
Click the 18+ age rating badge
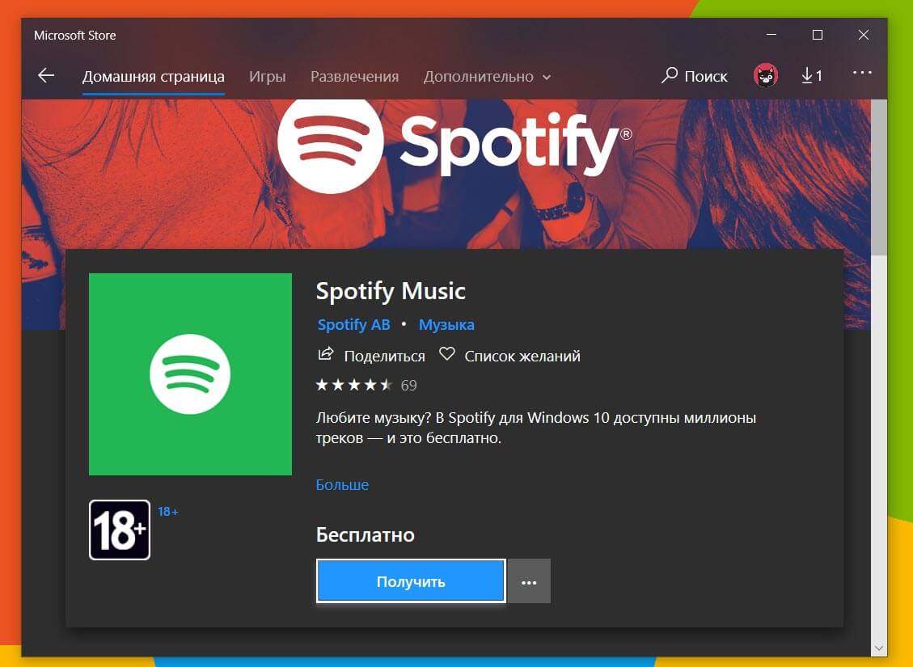(x=120, y=530)
